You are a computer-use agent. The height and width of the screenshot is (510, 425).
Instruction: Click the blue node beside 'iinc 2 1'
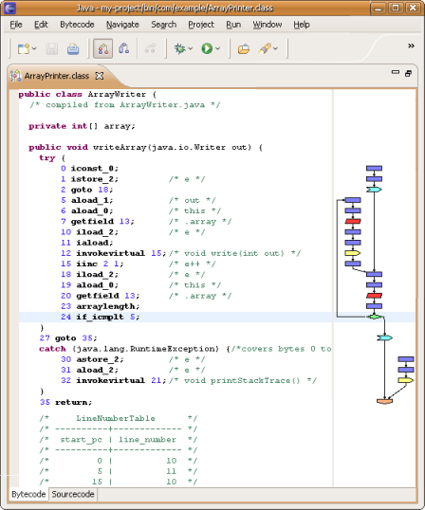[353, 264]
